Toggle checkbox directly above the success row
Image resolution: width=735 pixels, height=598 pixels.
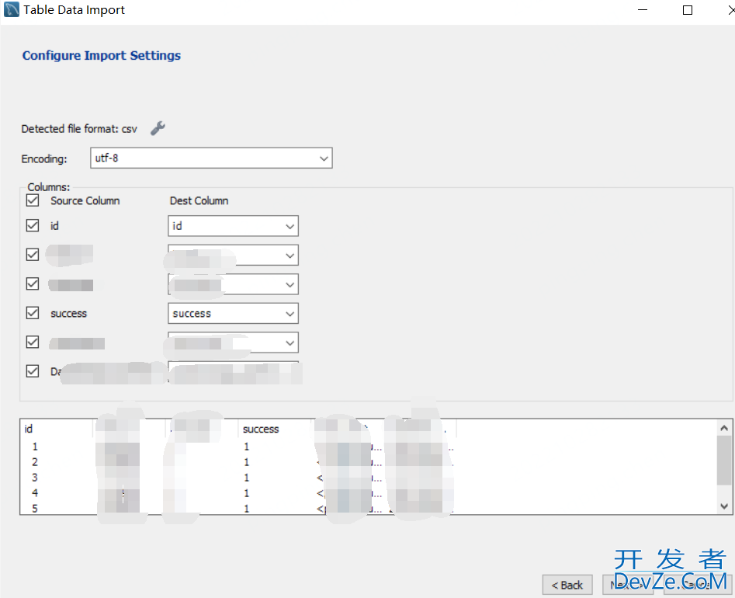pos(33,283)
